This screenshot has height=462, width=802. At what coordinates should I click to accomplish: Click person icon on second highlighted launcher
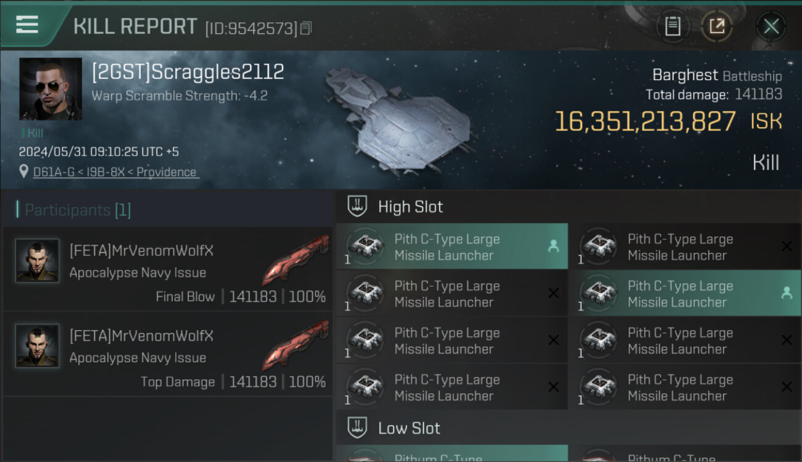(x=787, y=293)
